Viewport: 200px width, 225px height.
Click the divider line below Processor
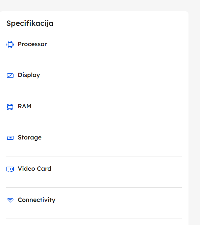(x=94, y=63)
